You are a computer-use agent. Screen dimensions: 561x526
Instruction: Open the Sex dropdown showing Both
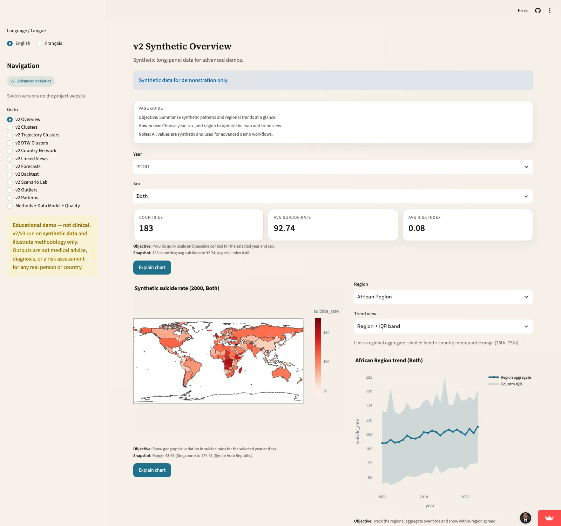point(333,196)
